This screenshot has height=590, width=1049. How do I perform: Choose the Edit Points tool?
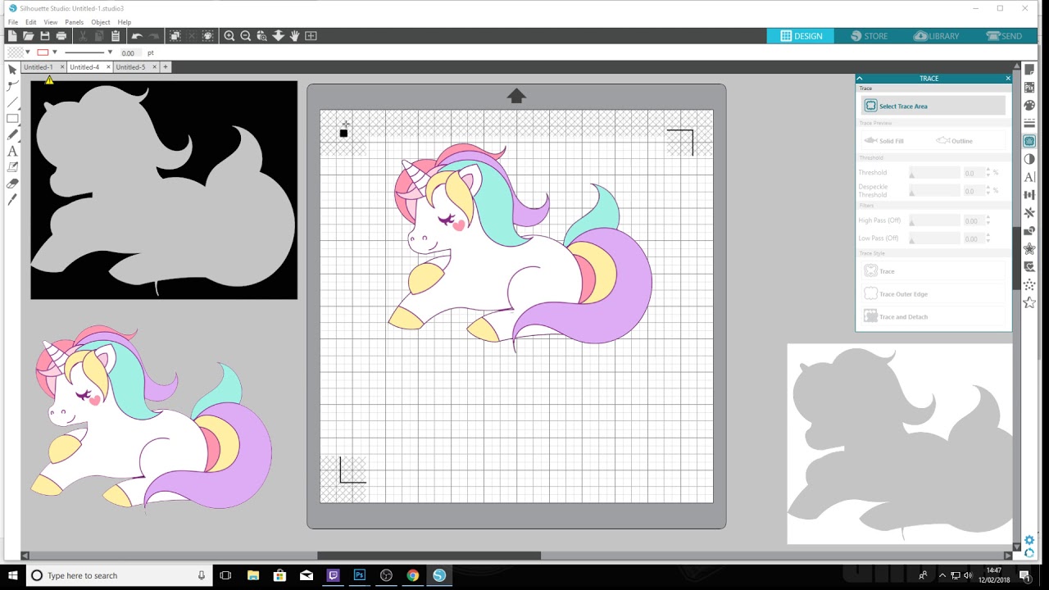coord(12,85)
